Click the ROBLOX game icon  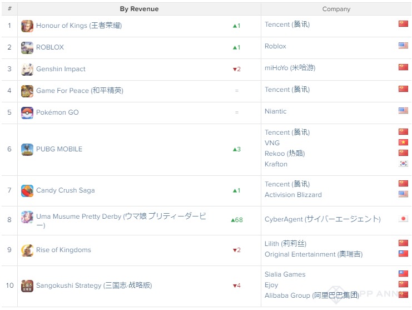(x=27, y=48)
